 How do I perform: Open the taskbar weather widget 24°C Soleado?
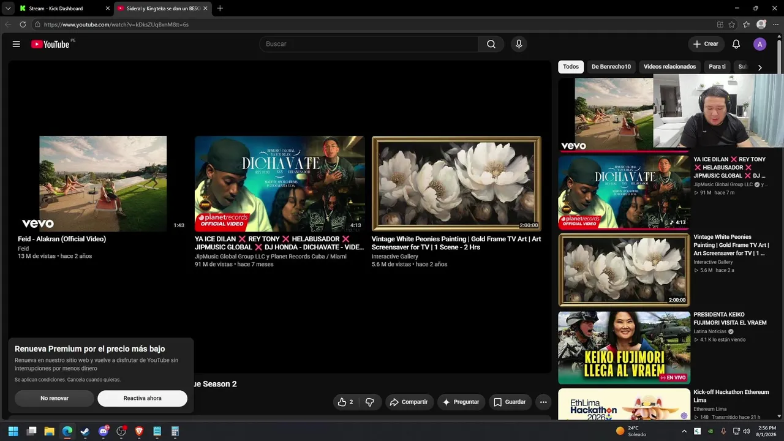[631, 431]
